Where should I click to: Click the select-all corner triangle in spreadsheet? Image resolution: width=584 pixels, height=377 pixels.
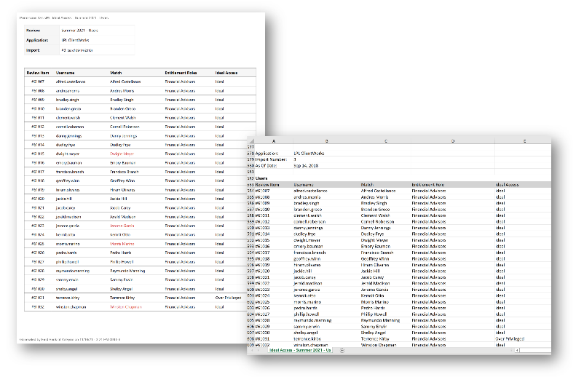[251, 140]
